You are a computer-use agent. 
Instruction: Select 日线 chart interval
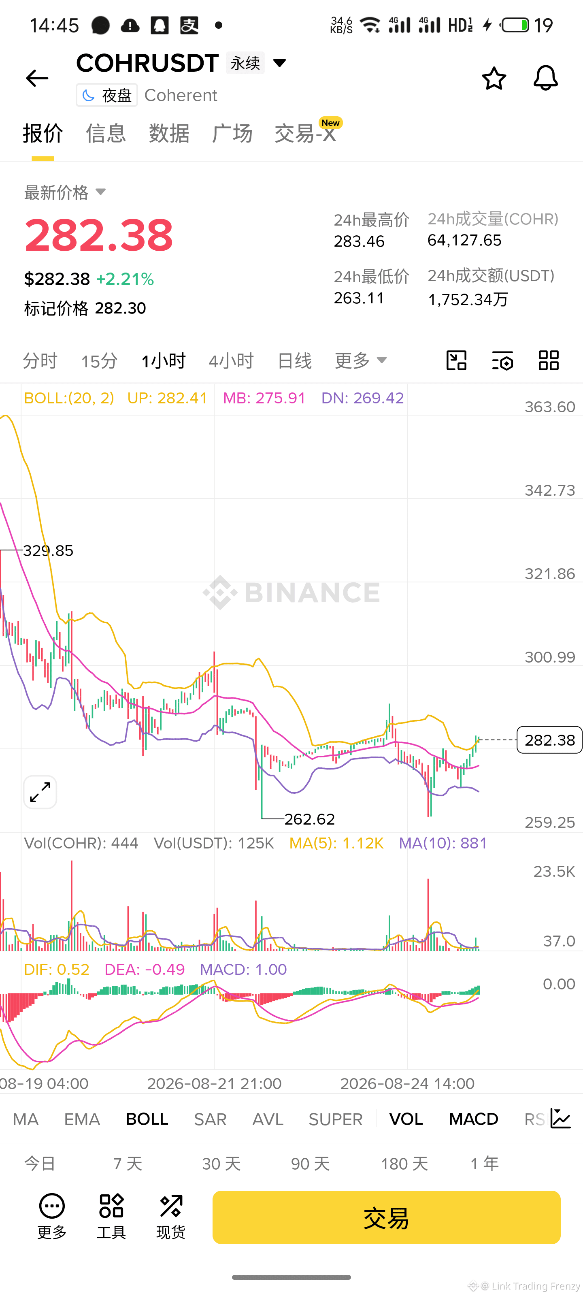point(295,361)
